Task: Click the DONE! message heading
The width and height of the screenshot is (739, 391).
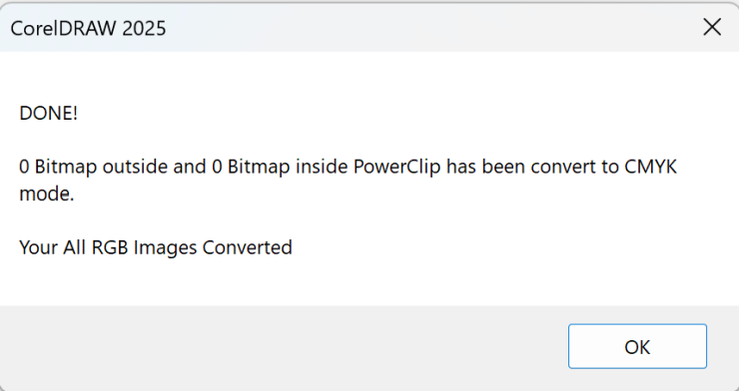Action: pos(49,114)
